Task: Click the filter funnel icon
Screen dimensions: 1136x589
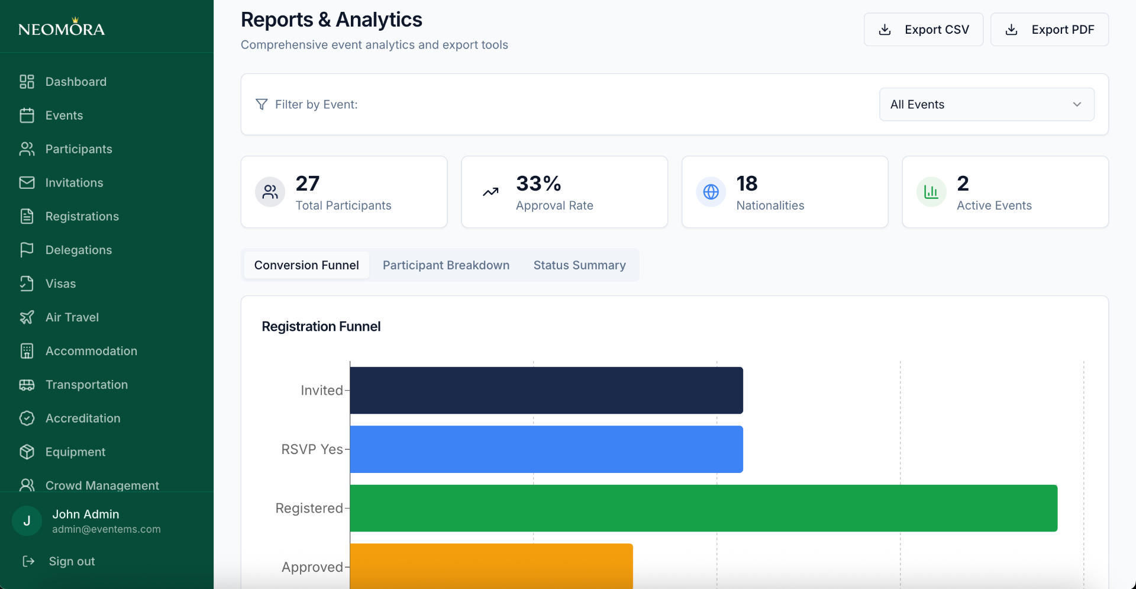Action: coord(261,104)
